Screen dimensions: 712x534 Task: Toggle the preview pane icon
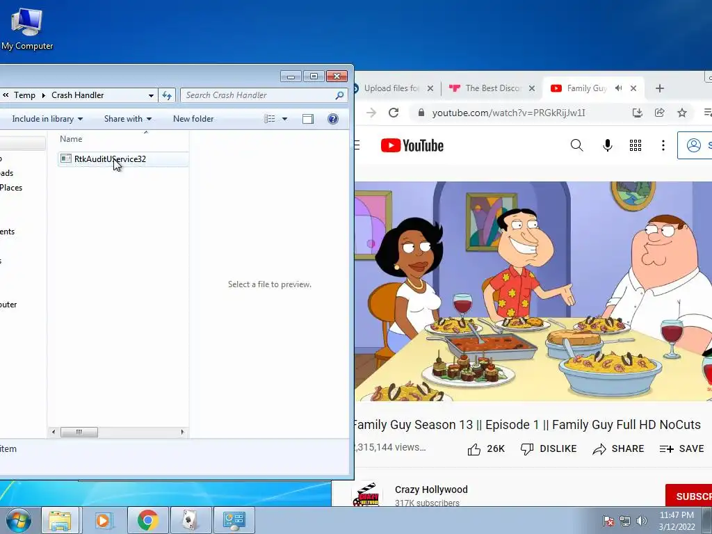click(308, 119)
